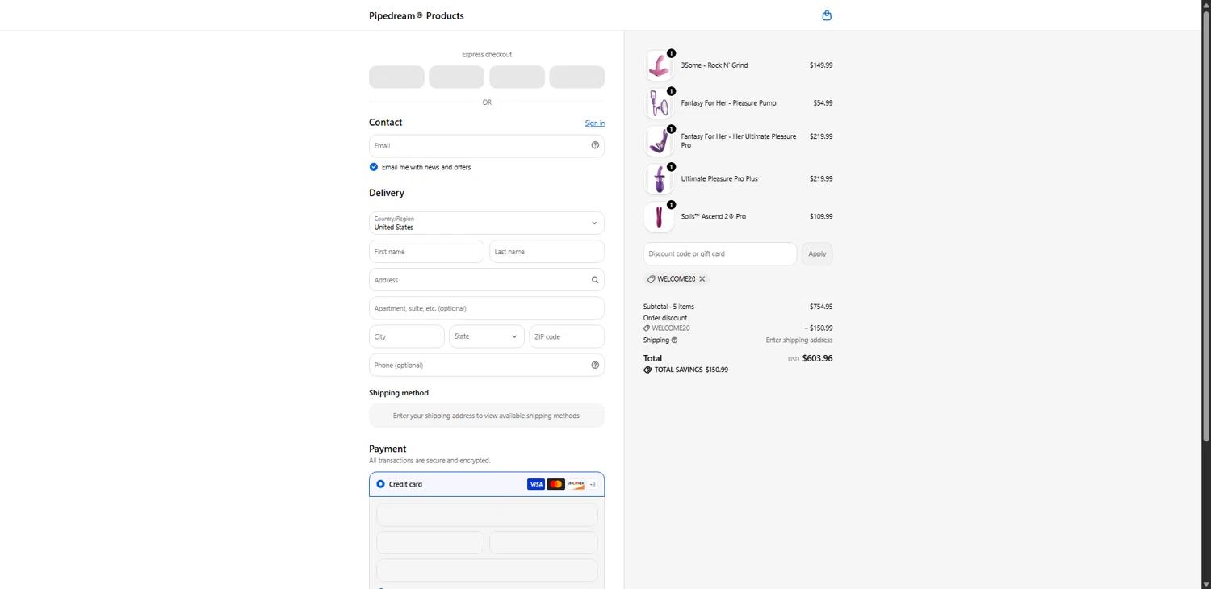Remove the WELCOME20 discount code
Image resolution: width=1211 pixels, height=589 pixels.
click(x=702, y=279)
